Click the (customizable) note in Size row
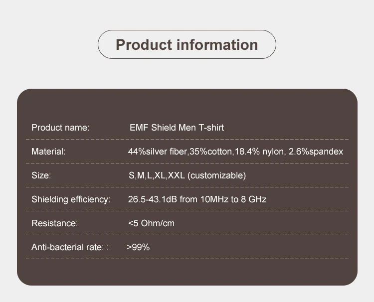The image size is (374, 302). coord(217,175)
